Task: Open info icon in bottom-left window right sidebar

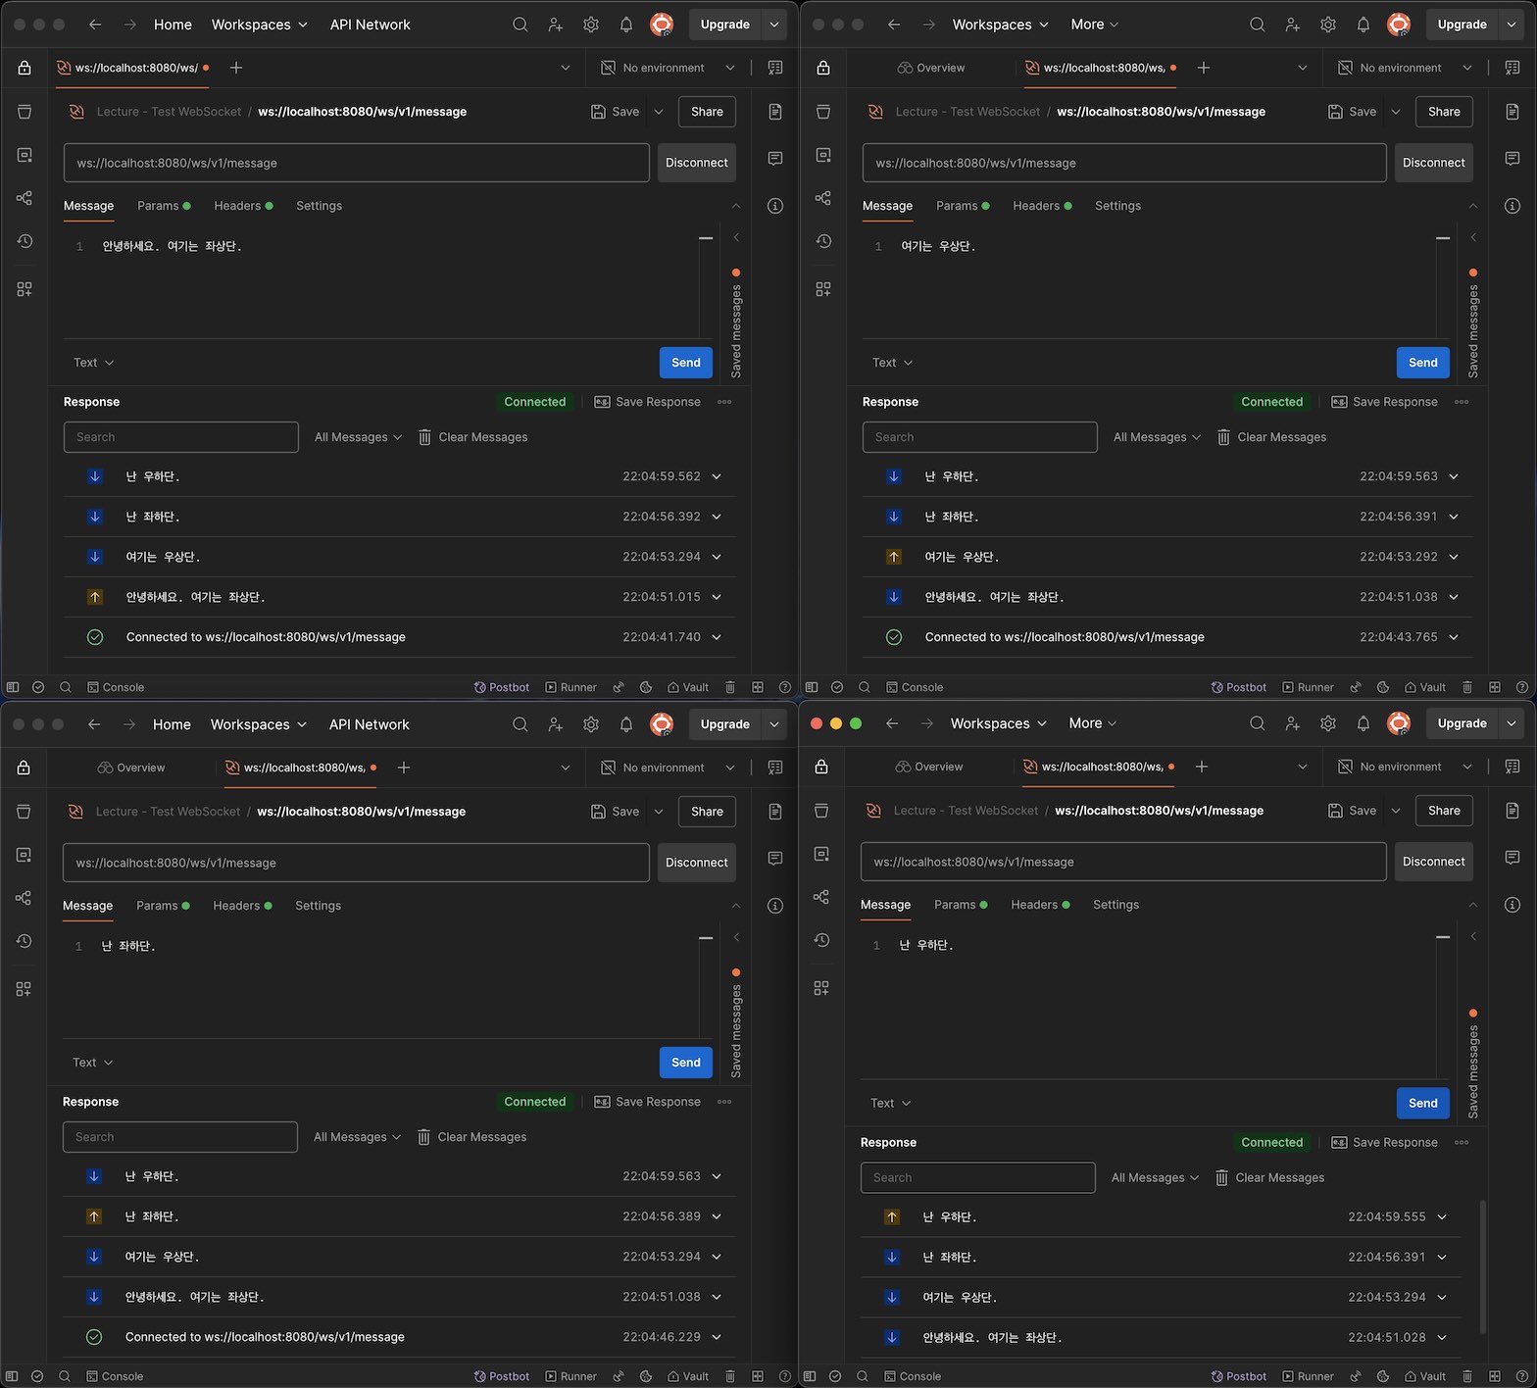Action: tap(775, 906)
